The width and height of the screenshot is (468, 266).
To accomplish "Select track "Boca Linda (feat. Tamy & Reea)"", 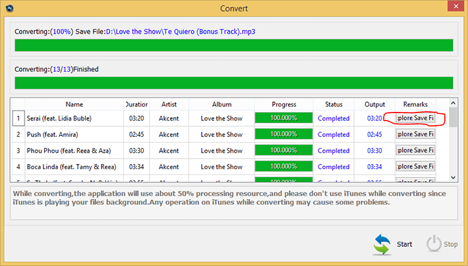I will [71, 167].
